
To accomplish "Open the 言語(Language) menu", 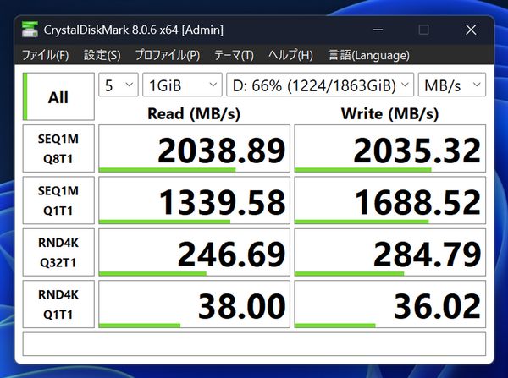I will coord(368,55).
